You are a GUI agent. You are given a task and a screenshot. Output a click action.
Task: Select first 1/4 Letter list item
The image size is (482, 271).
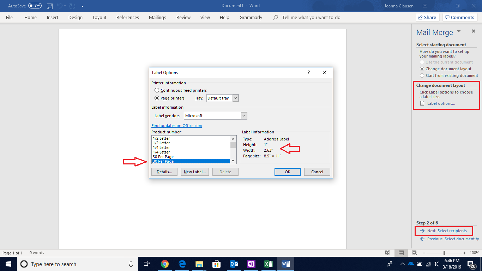(191, 147)
